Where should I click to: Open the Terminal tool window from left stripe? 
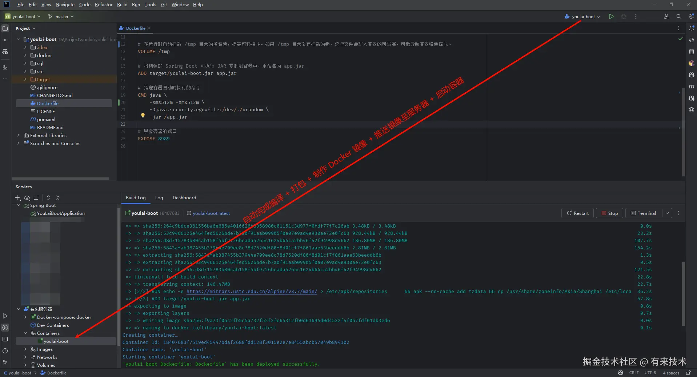tap(5, 339)
